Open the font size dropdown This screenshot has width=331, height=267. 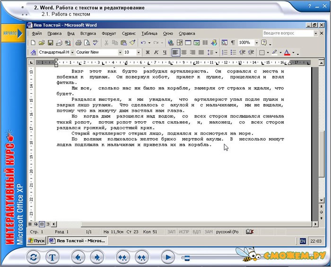coord(139,53)
